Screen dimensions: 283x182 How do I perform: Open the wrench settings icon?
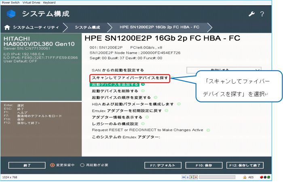[251, 14]
